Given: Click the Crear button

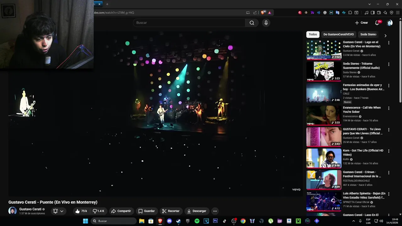Looking at the screenshot, I should (x=361, y=23).
